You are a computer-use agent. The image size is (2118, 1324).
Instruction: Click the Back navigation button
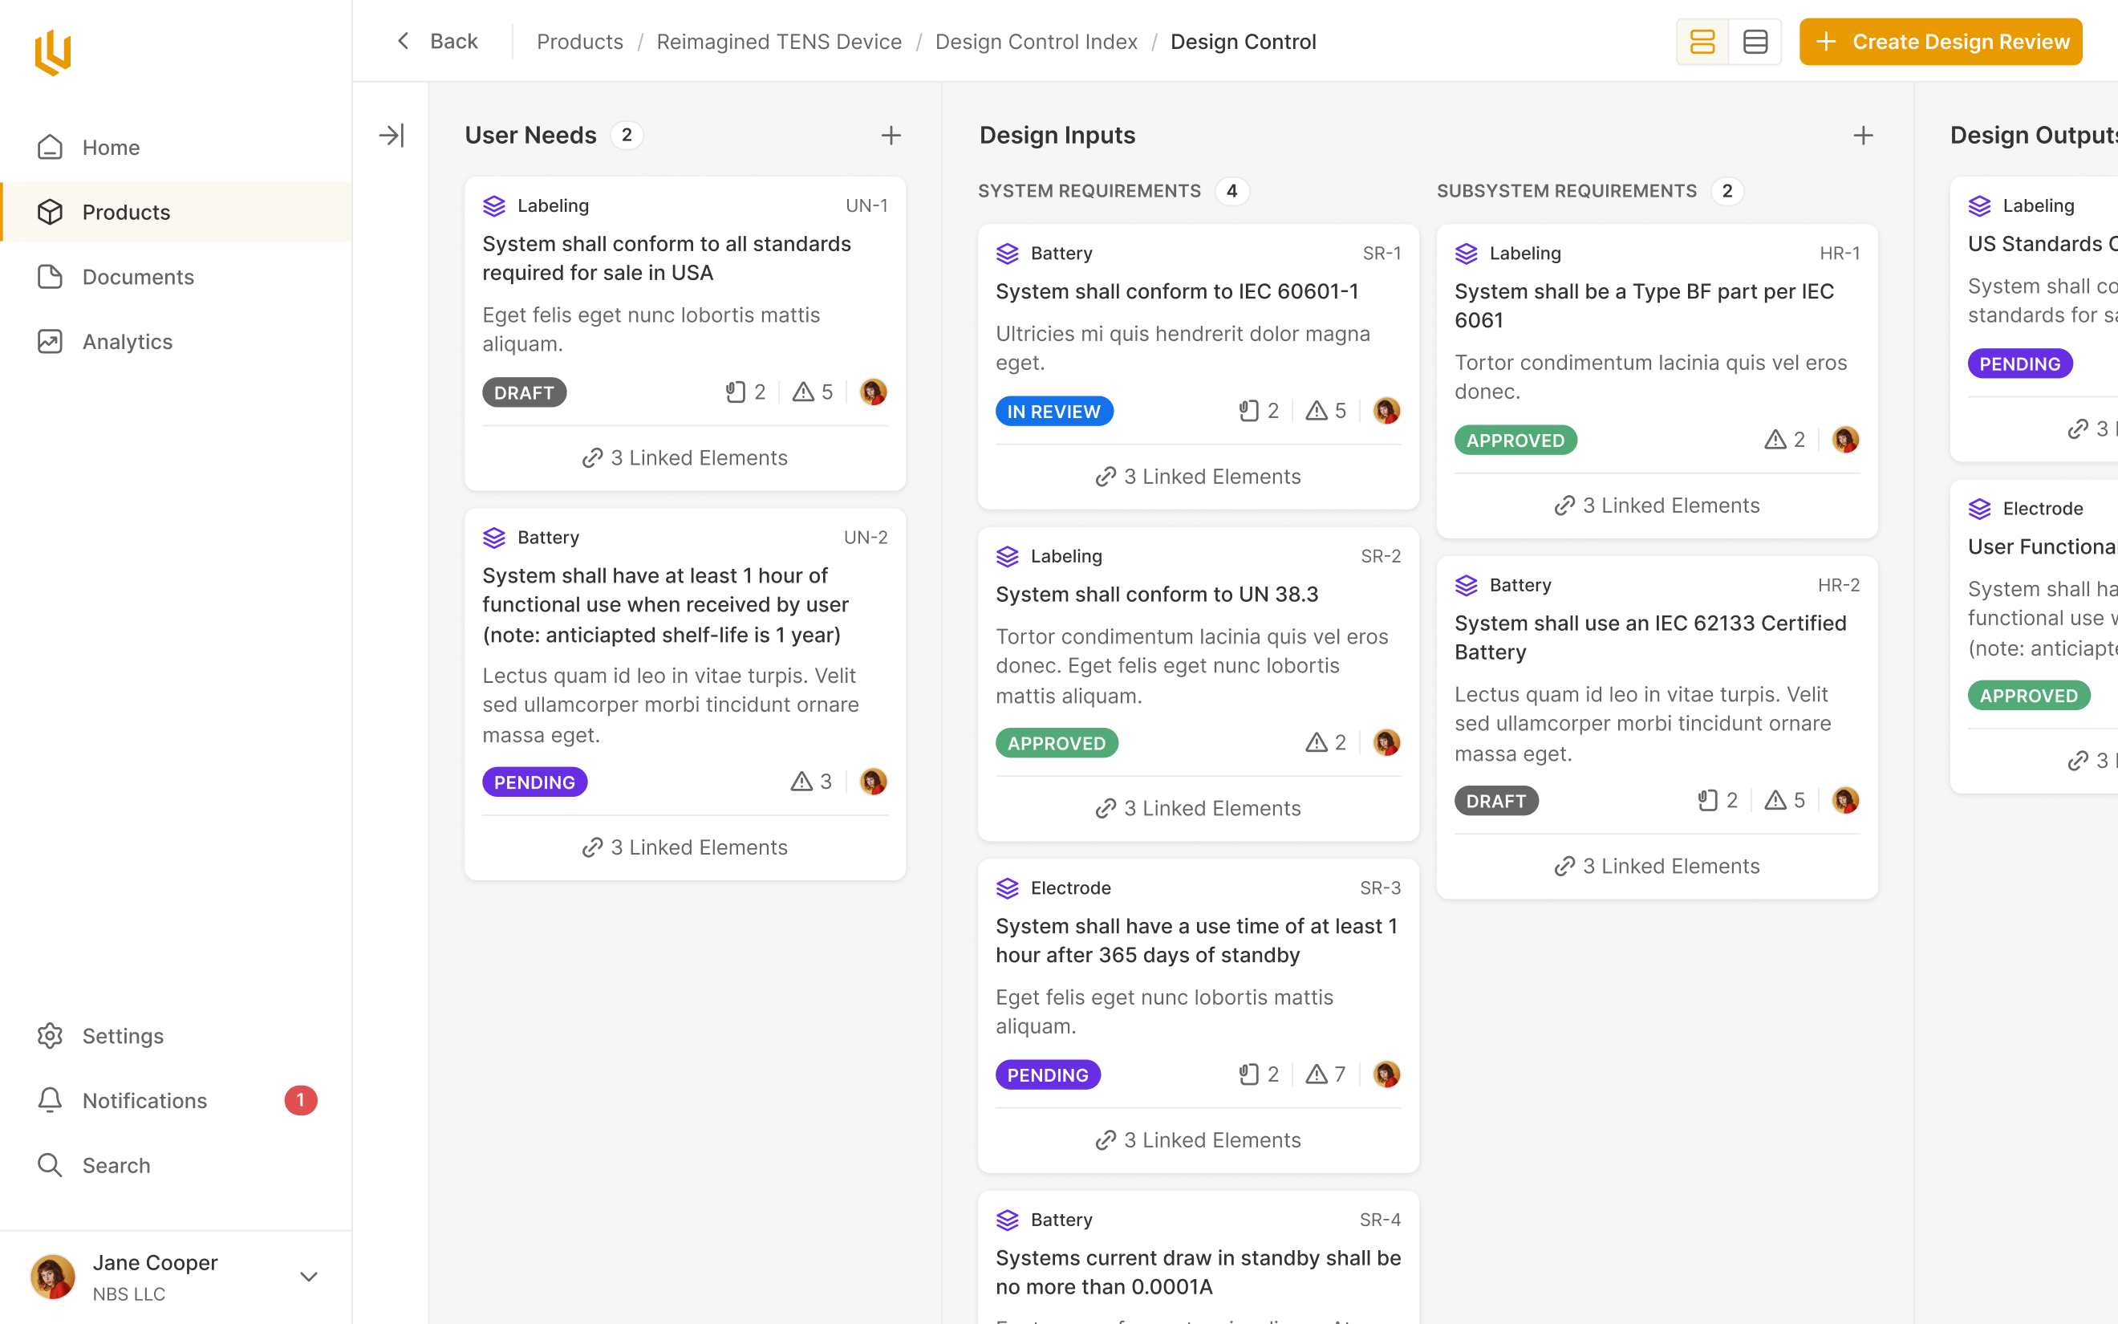(x=437, y=41)
